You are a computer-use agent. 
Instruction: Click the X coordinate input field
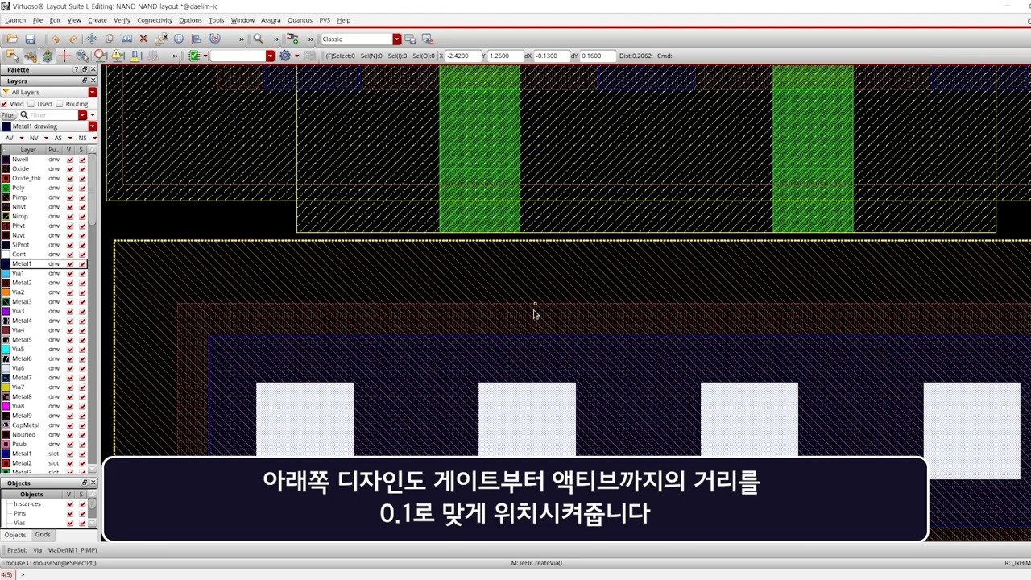[462, 56]
